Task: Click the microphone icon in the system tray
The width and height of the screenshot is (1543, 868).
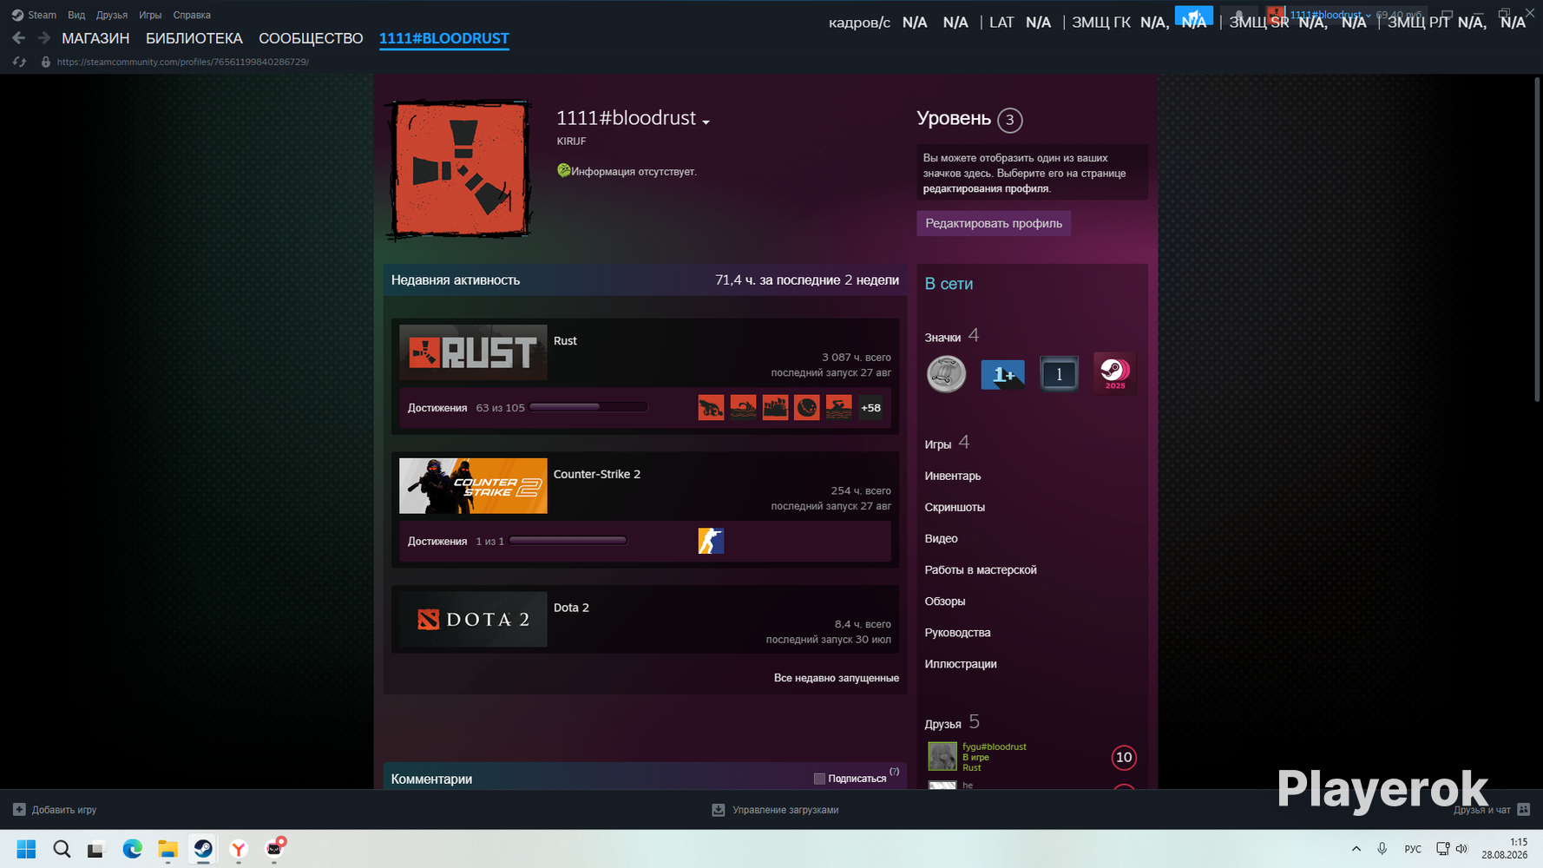Action: click(x=1382, y=849)
